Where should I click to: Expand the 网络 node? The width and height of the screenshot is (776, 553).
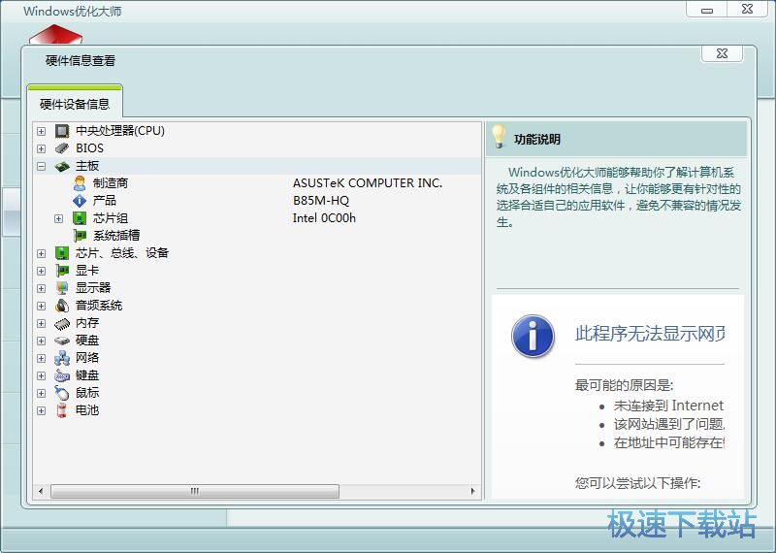point(41,358)
